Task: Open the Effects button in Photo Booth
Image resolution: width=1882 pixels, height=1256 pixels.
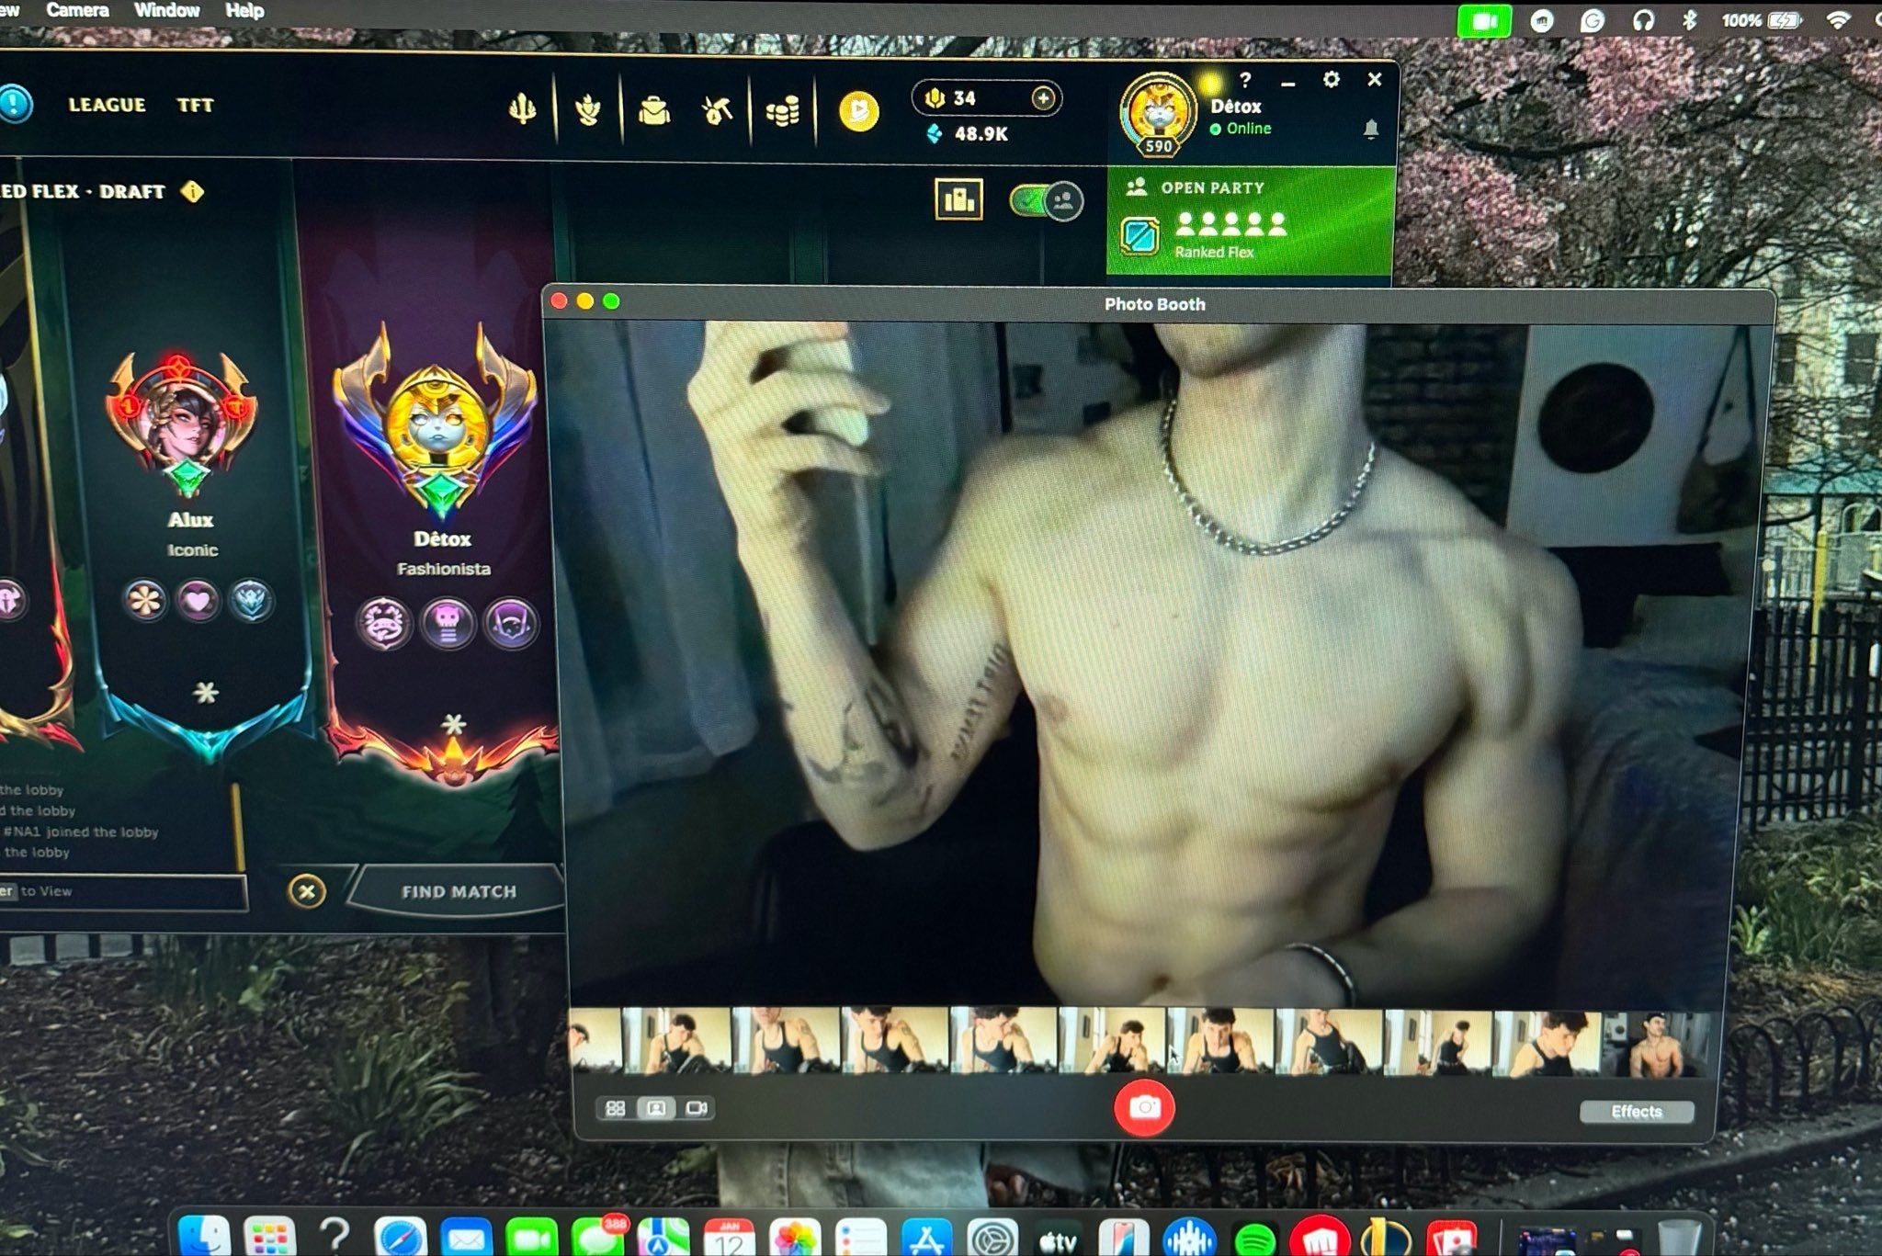Action: pyautogui.click(x=1636, y=1112)
